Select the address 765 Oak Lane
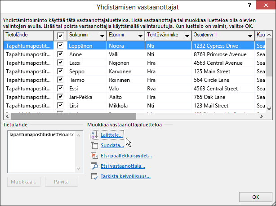 tap(223, 97)
